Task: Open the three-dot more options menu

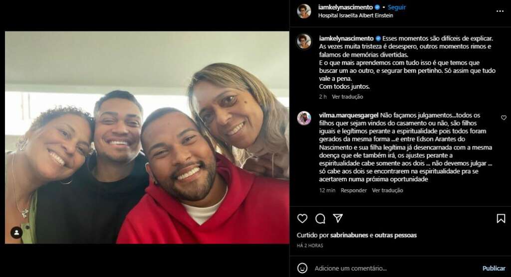Action: pos(500,11)
